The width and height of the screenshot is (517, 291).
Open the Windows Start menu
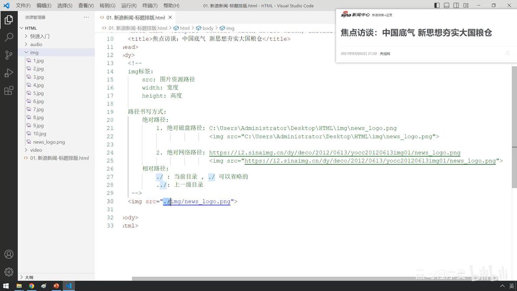tap(6, 286)
